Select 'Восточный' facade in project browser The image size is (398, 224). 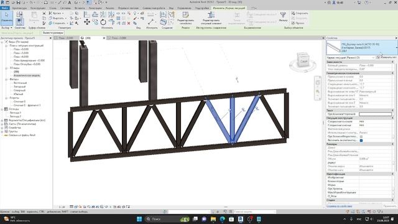pyautogui.click(x=20, y=83)
